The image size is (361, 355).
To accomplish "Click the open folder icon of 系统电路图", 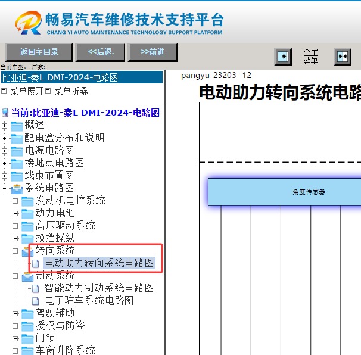I will (17, 189).
